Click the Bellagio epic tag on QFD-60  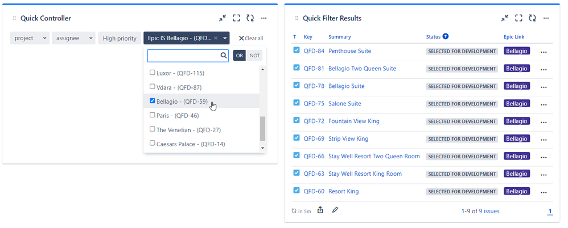[517, 191]
